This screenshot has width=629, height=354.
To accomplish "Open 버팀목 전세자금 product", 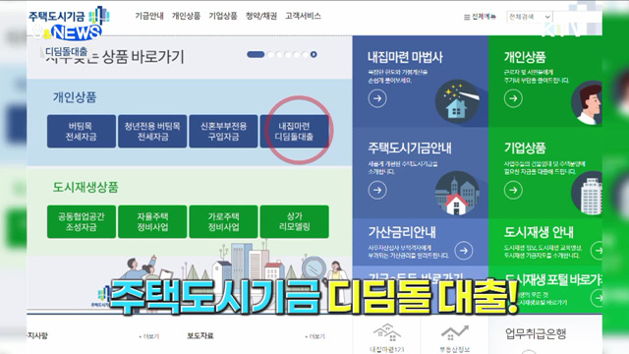I will click(x=82, y=131).
